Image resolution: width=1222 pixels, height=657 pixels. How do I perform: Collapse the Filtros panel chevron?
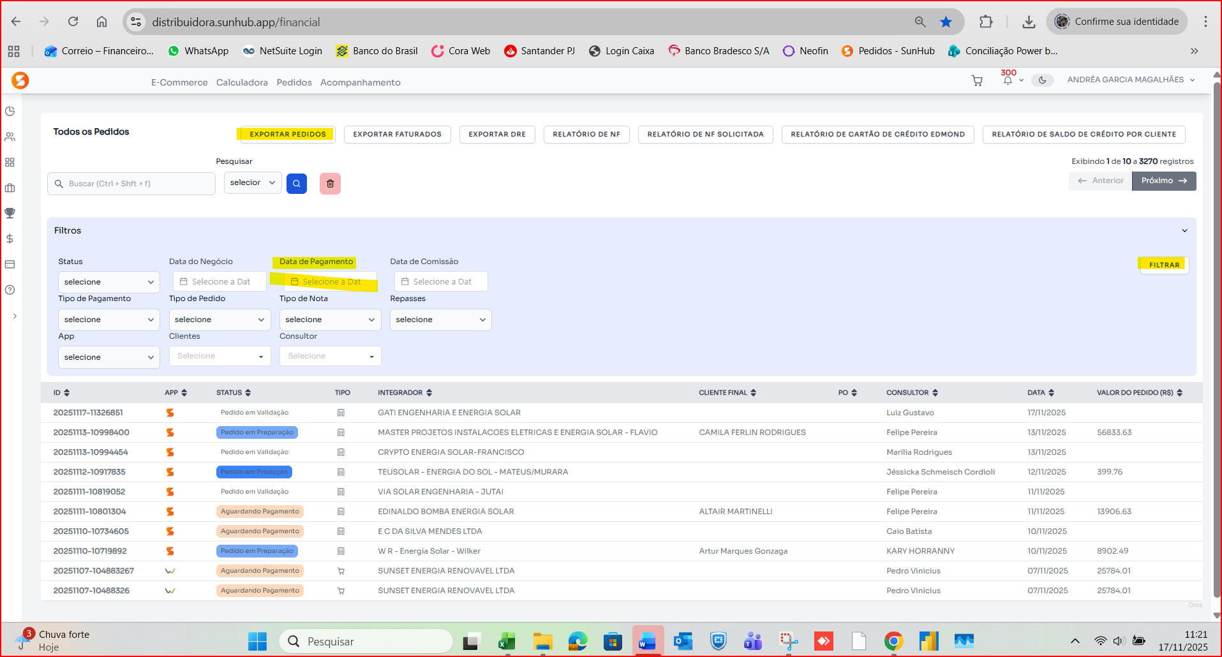pyautogui.click(x=1184, y=231)
